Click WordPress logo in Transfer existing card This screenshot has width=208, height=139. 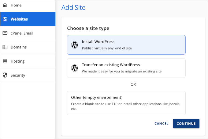click(x=75, y=68)
